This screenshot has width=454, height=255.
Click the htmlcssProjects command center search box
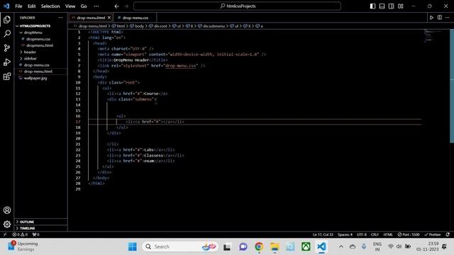pyautogui.click(x=238, y=6)
